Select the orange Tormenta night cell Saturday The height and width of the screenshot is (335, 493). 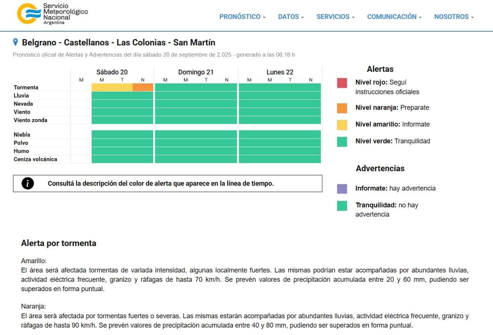143,87
